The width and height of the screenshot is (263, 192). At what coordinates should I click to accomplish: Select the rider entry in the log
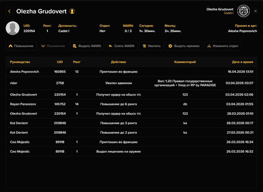(14, 83)
